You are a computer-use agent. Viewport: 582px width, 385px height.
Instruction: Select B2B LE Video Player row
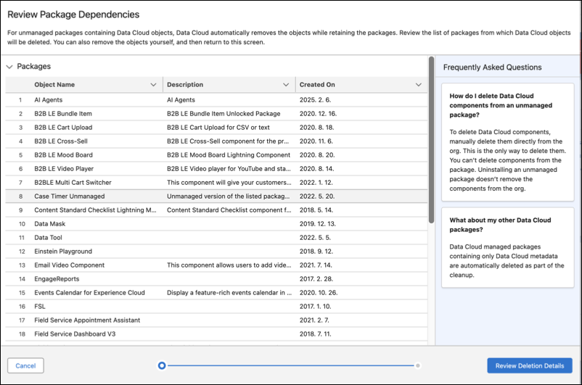[x=216, y=168]
